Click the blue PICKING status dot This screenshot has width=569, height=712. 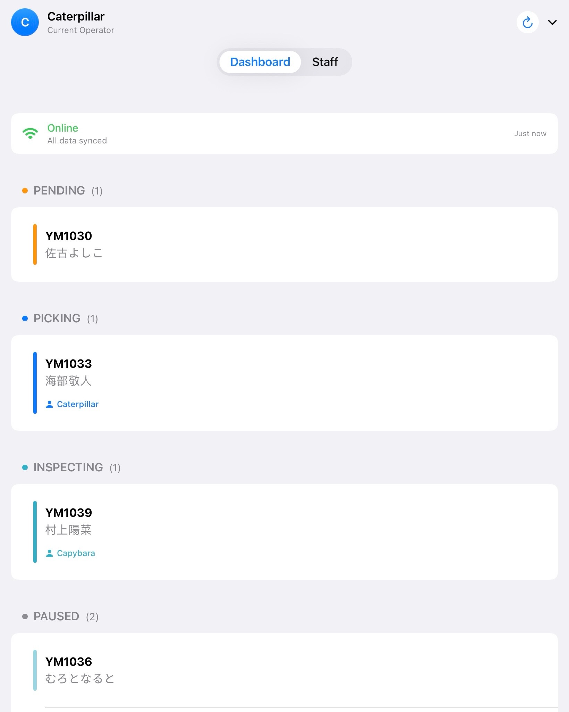25,318
